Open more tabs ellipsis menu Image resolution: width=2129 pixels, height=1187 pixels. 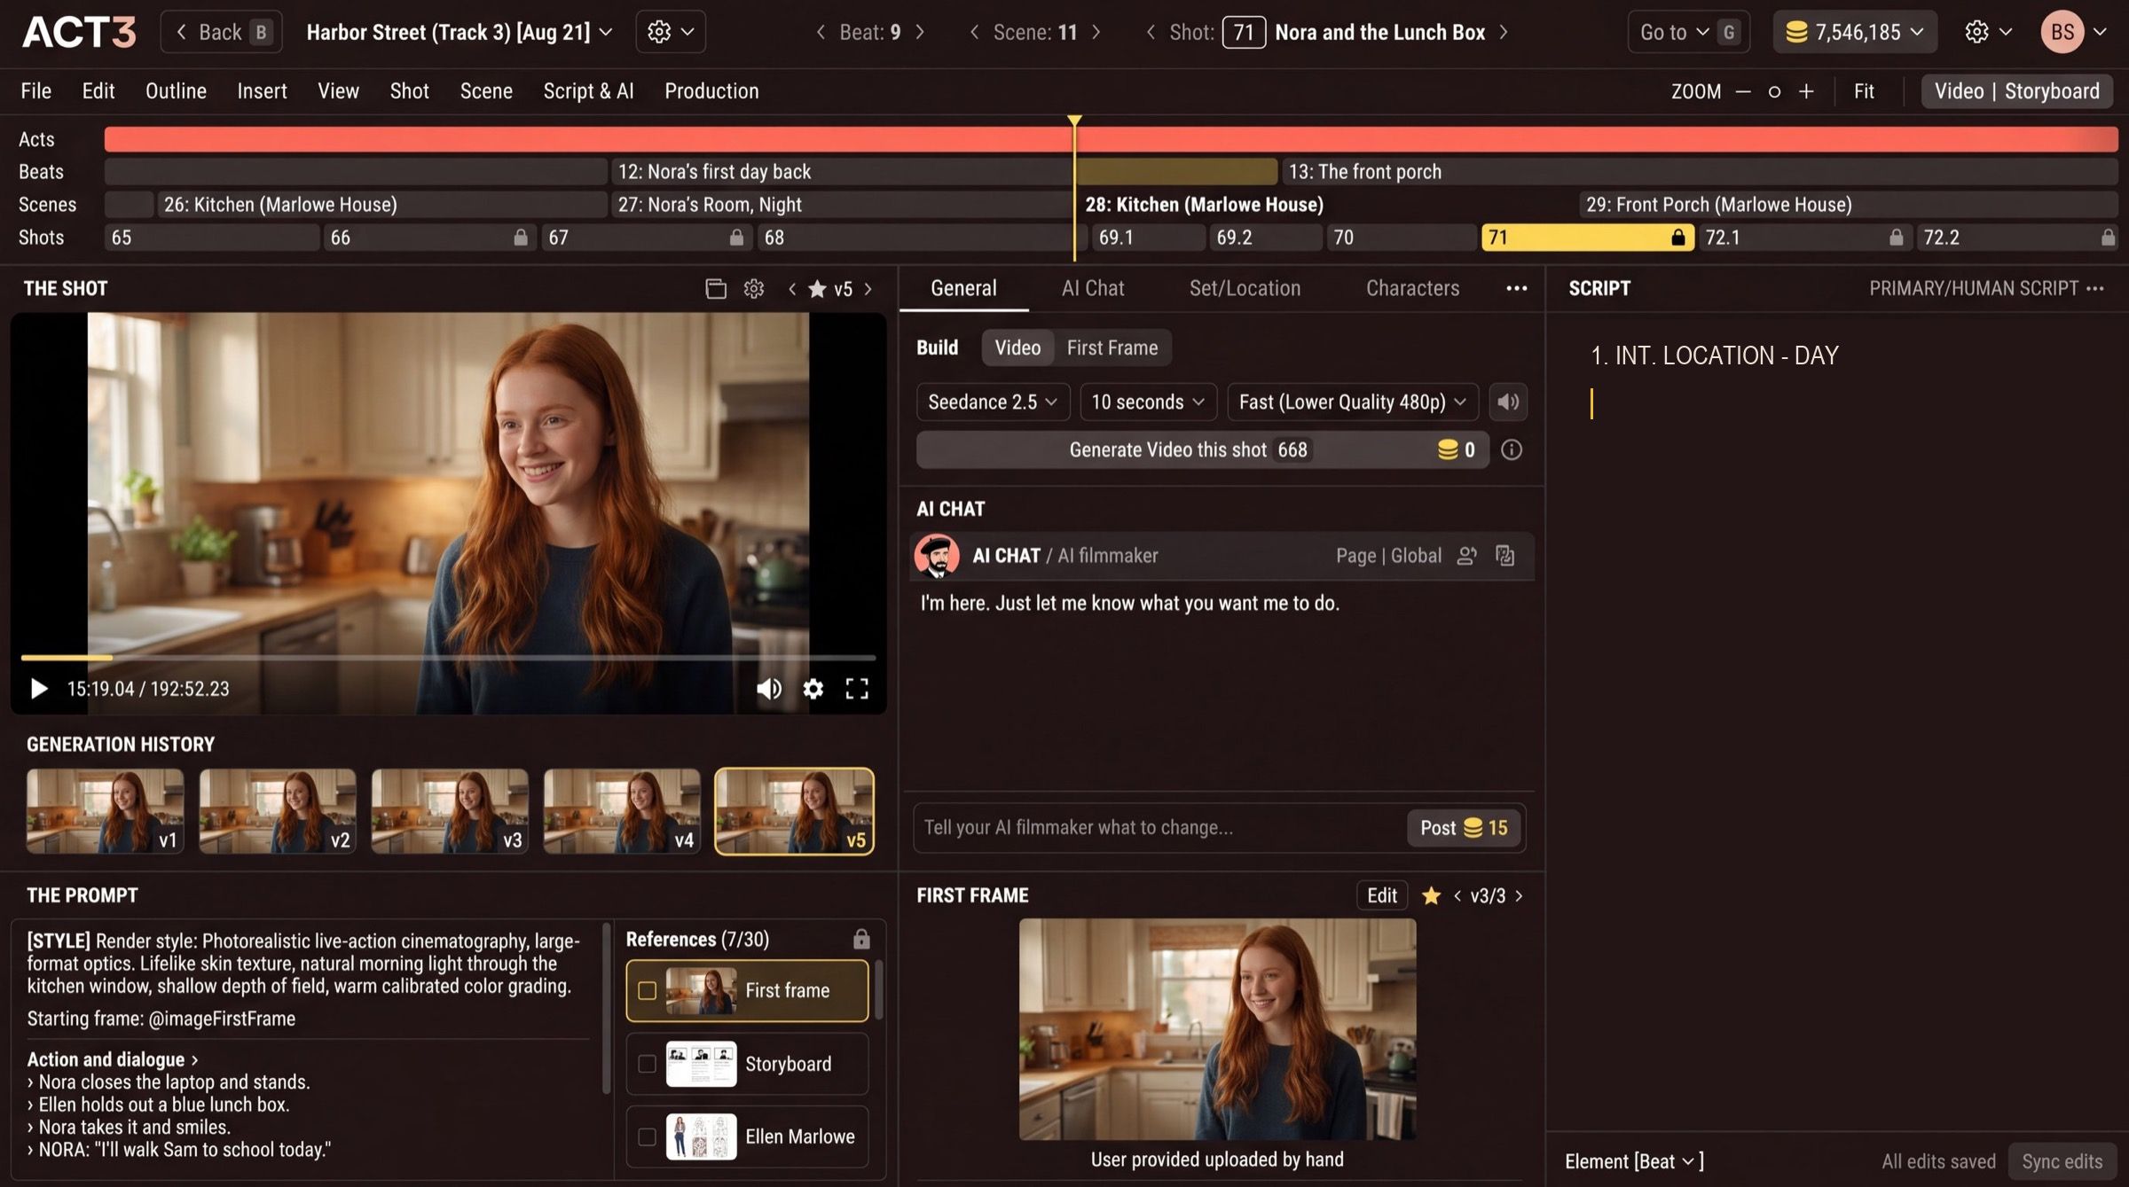point(1516,288)
